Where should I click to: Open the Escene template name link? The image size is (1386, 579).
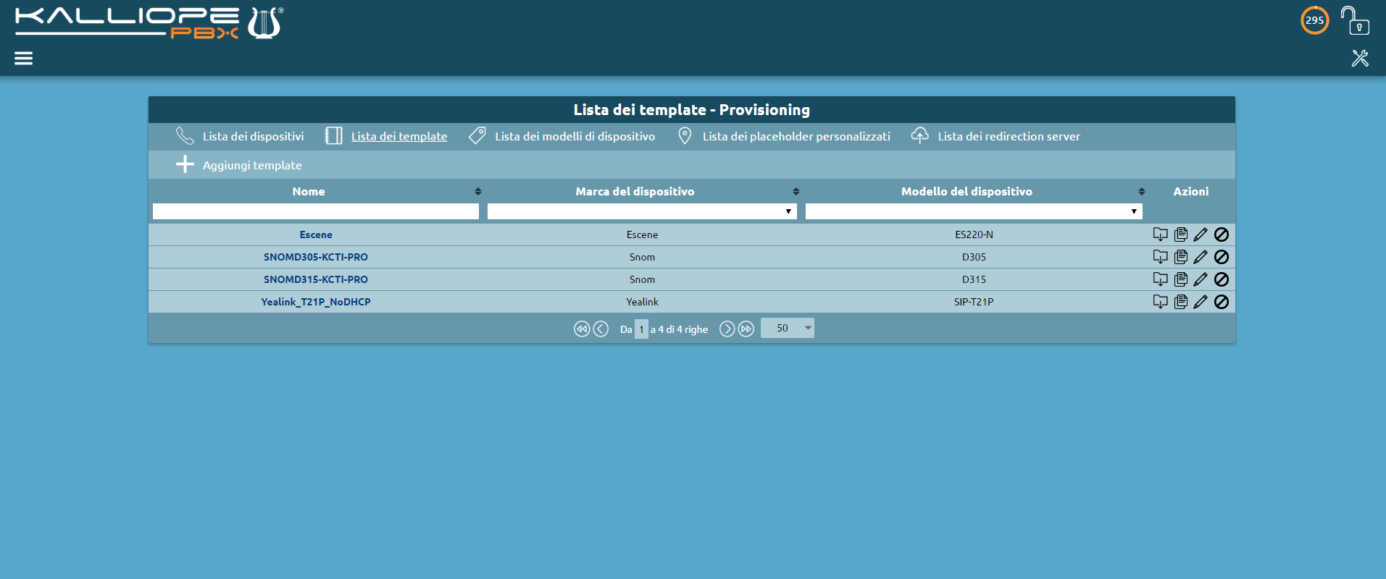(x=316, y=234)
